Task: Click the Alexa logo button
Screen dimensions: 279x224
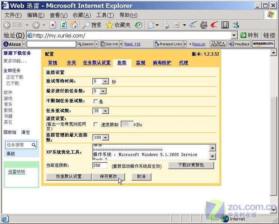Action: pyautogui.click(x=12, y=44)
